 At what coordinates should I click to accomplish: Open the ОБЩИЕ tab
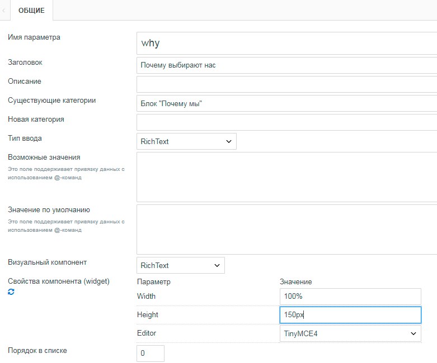point(31,10)
